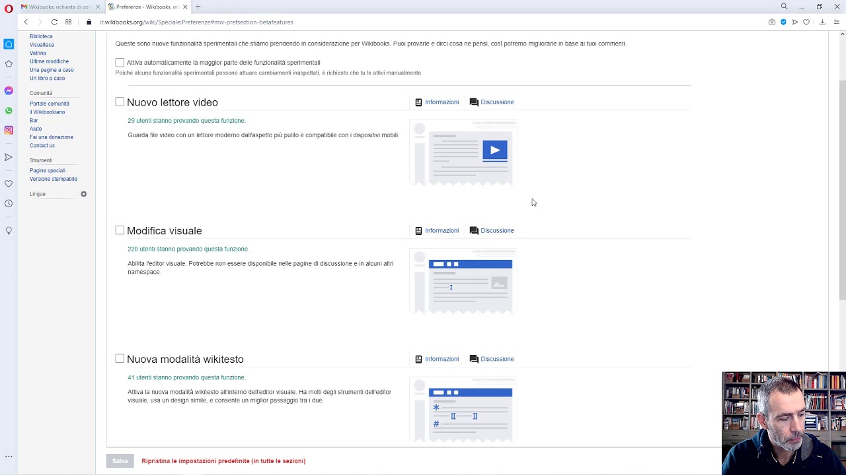Open the downloads icon in toolbar
The image size is (846, 475).
(822, 22)
